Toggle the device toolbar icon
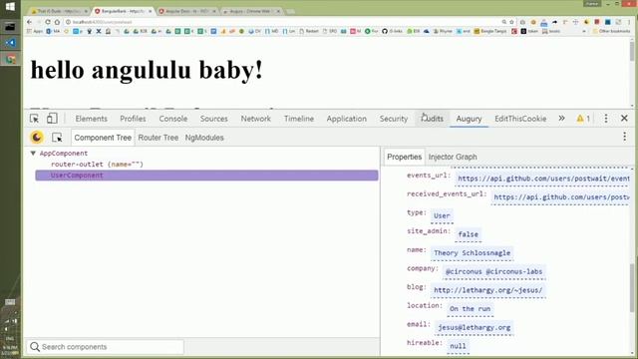638x359 pixels. [52, 119]
